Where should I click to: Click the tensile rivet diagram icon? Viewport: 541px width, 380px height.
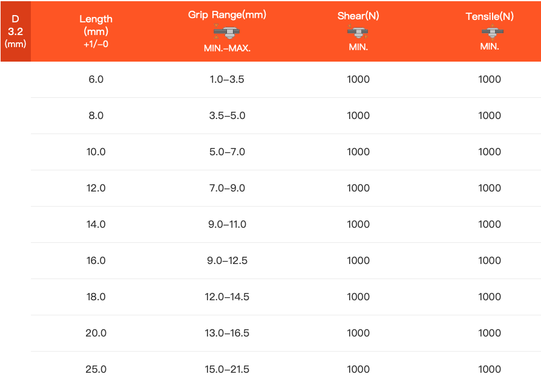coord(490,33)
